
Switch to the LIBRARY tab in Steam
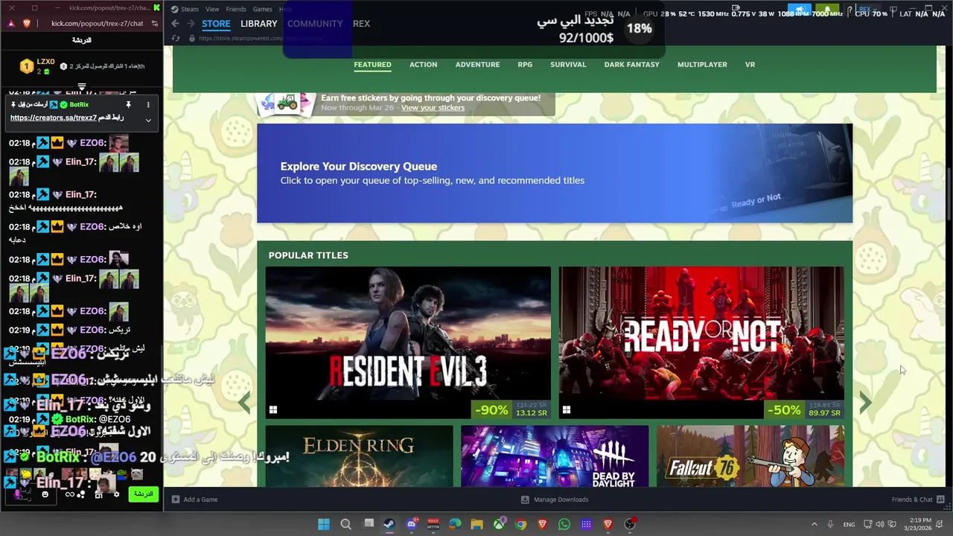pyautogui.click(x=259, y=24)
